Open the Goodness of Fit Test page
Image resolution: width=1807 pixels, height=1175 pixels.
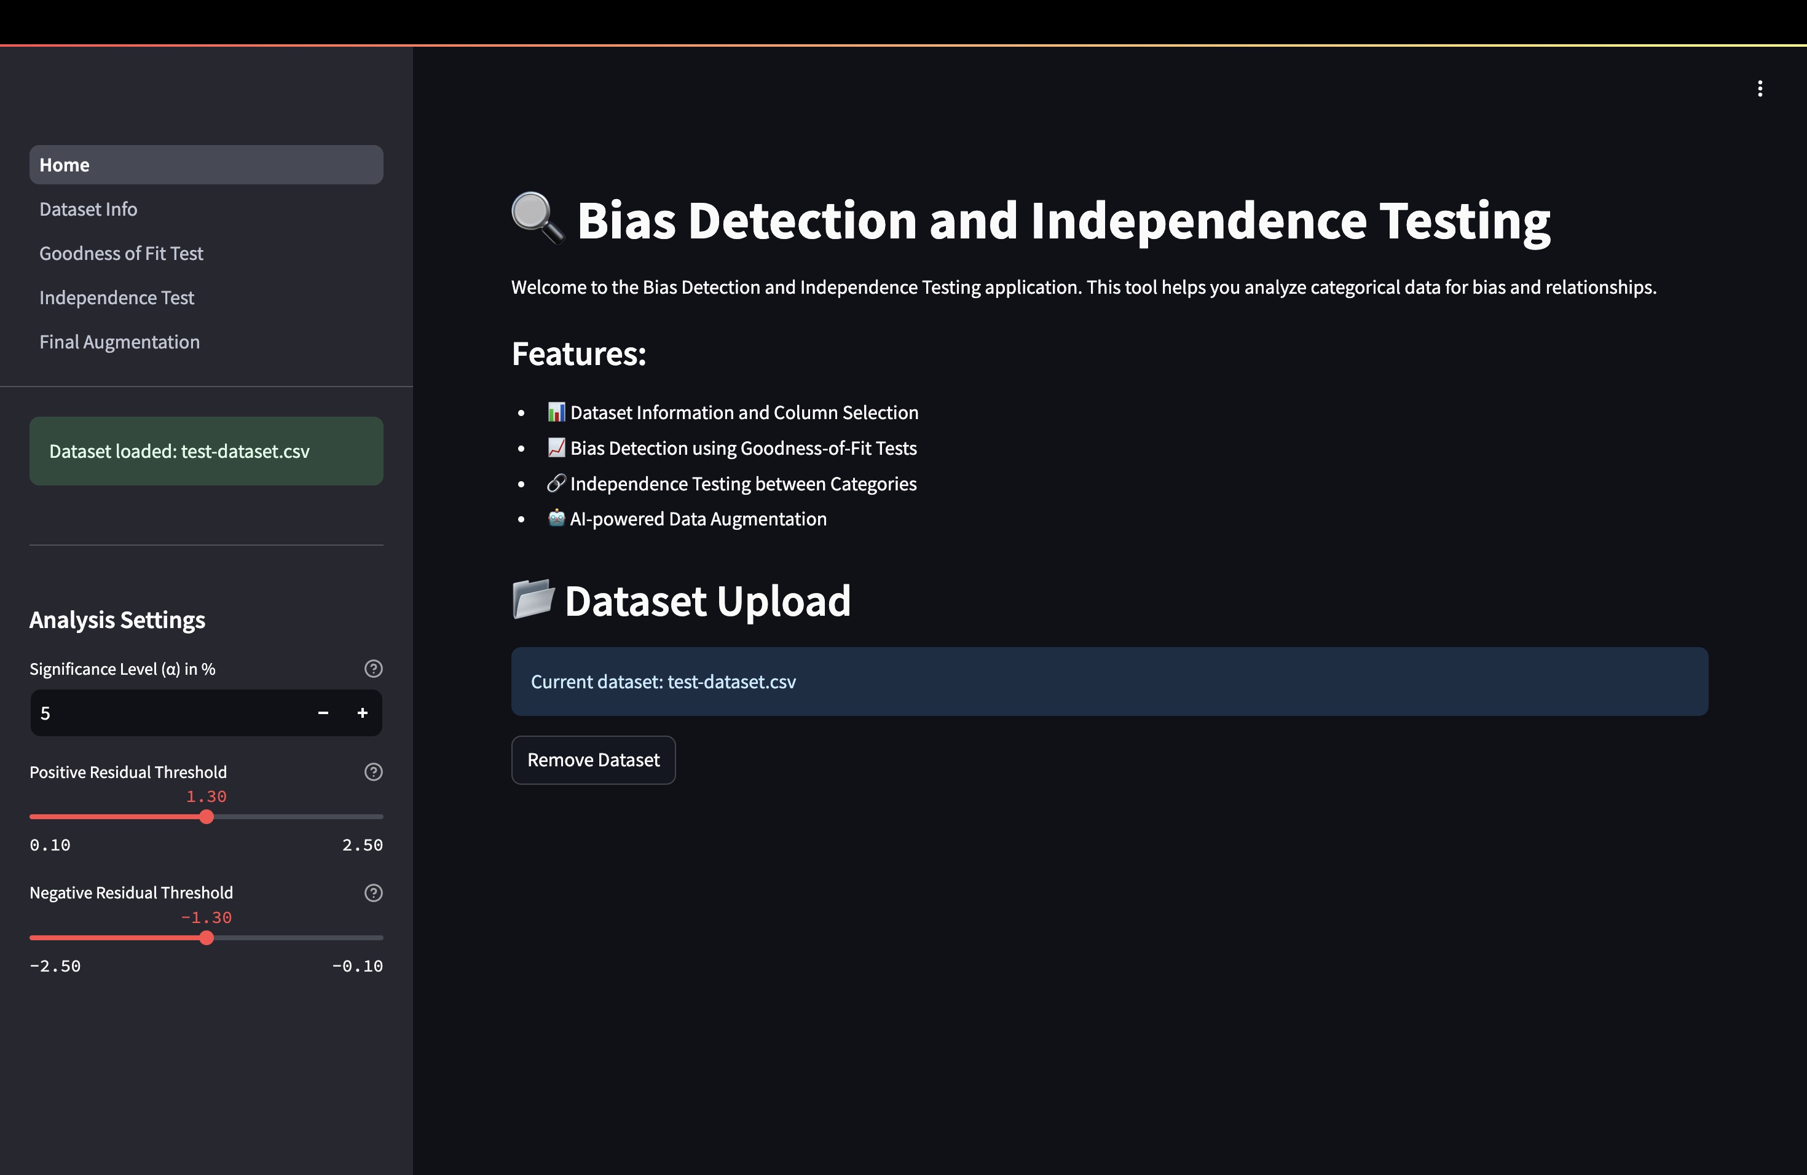(206, 253)
